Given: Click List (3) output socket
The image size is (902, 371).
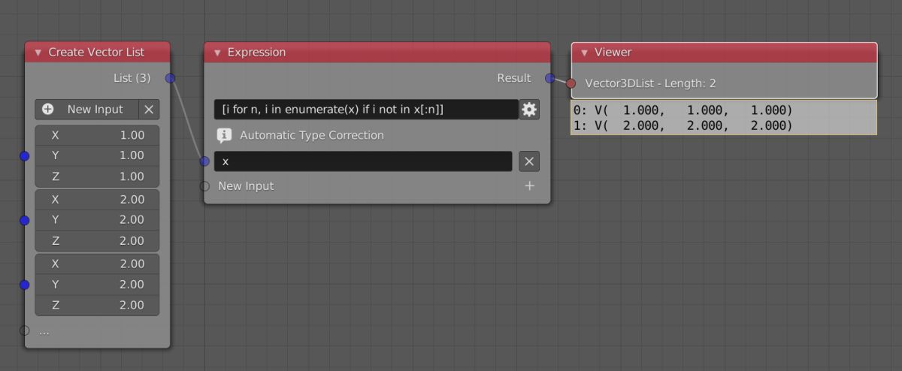Looking at the screenshot, I should pos(170,78).
